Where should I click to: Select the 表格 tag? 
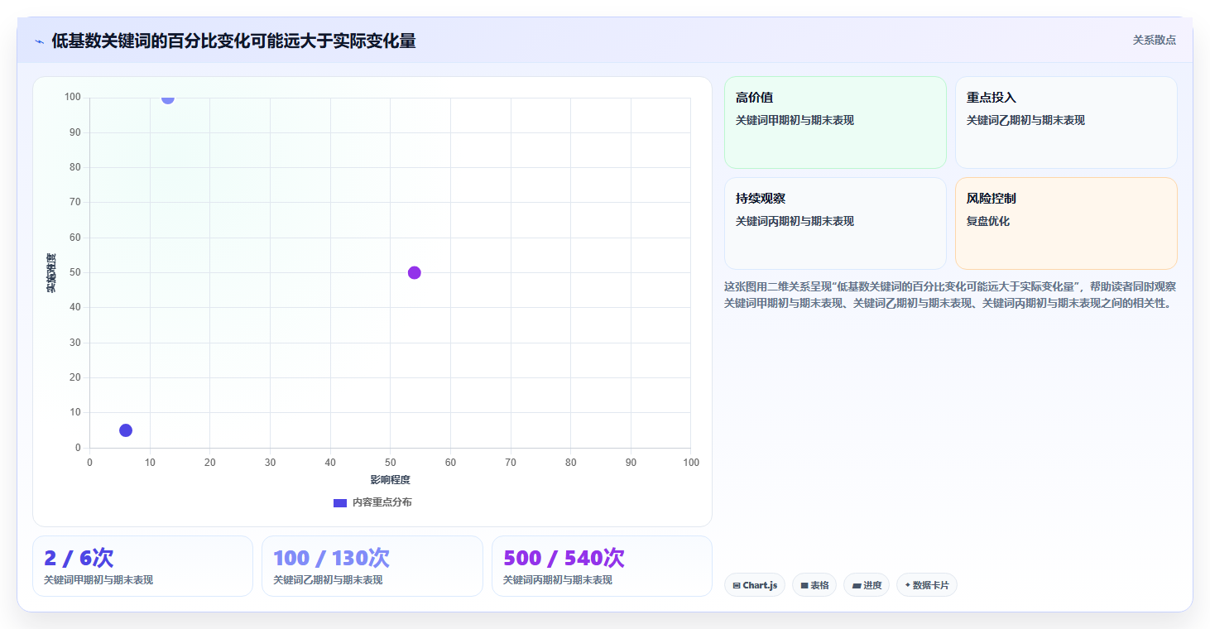tap(814, 585)
